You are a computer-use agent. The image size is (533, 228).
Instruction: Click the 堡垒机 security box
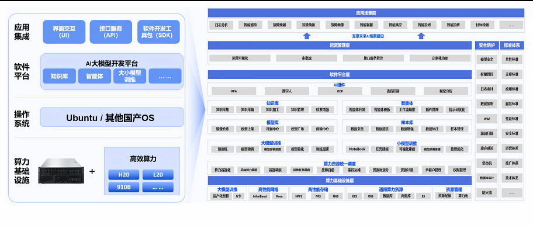487,163
